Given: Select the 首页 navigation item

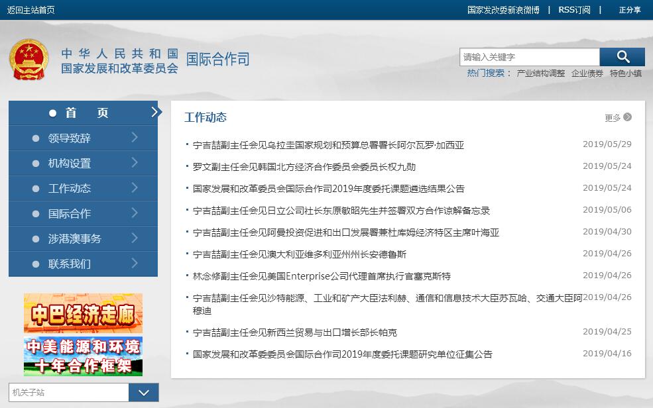Looking at the screenshot, I should 83,113.
